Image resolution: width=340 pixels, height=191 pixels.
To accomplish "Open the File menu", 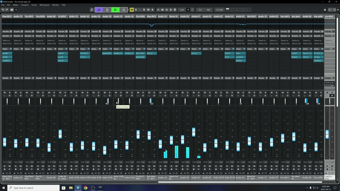I will (x=3, y=5).
